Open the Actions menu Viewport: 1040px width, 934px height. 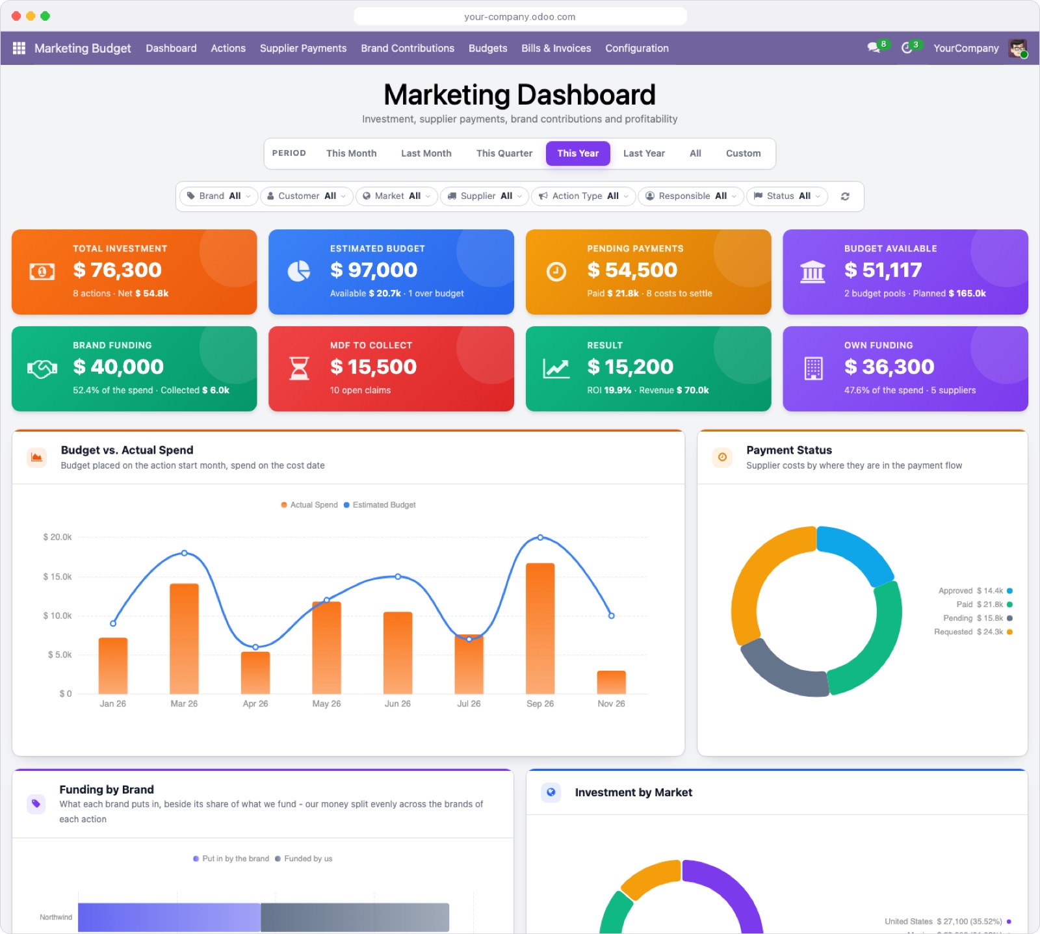click(x=228, y=48)
